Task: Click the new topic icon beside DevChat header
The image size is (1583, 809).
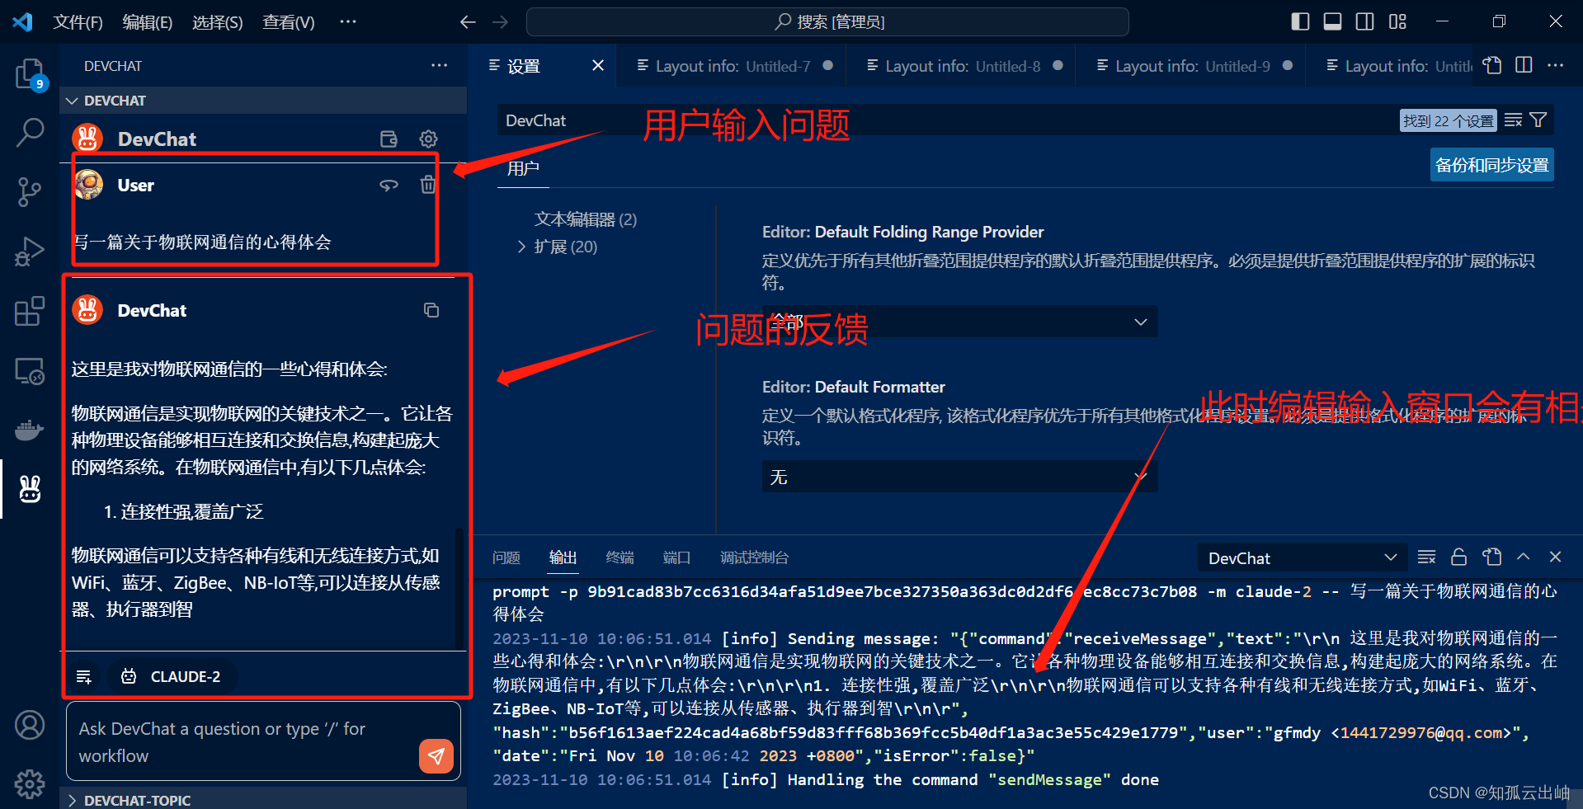Action: 389,139
